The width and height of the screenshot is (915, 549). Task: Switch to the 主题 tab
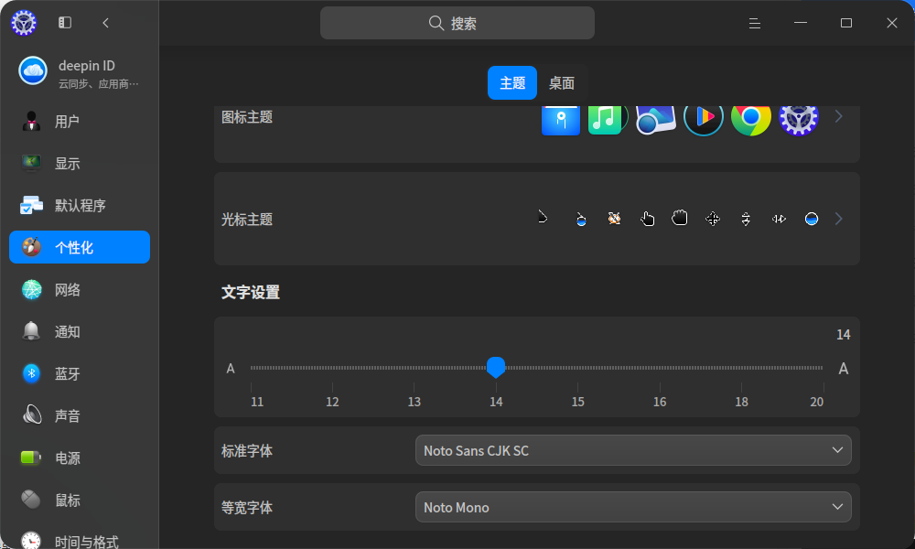point(512,83)
